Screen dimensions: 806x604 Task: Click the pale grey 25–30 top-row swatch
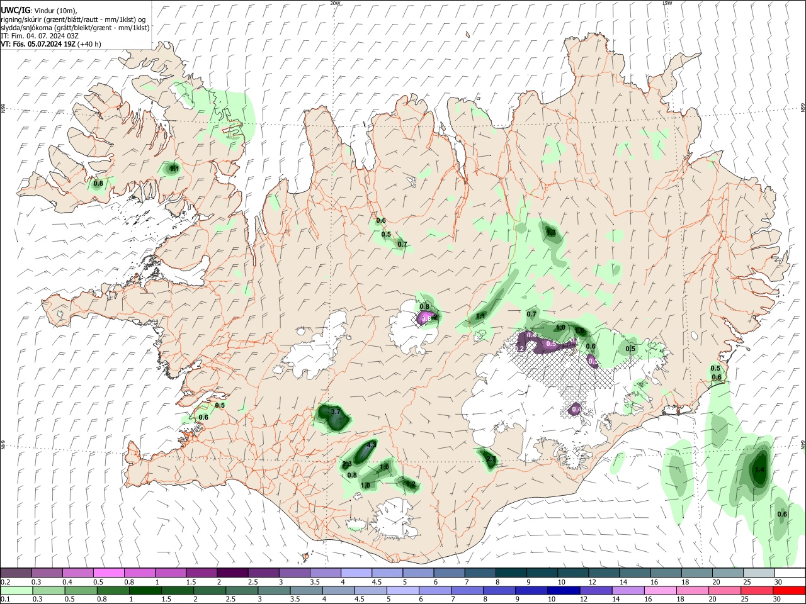758,573
